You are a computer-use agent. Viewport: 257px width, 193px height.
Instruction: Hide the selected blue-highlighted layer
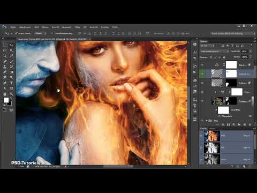point(202,74)
